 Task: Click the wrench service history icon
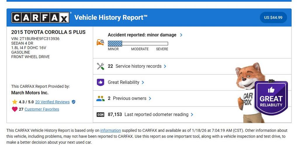point(100,66)
